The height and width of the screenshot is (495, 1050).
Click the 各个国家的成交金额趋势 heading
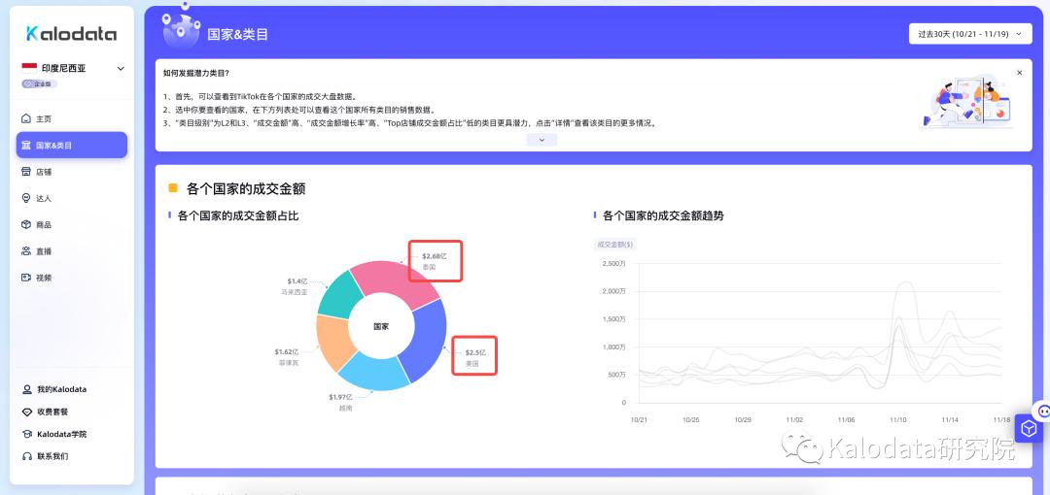click(x=663, y=216)
